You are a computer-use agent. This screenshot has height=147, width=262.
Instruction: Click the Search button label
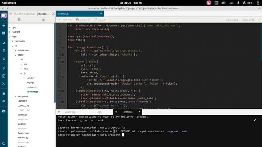pyautogui.click(x=102, y=20)
